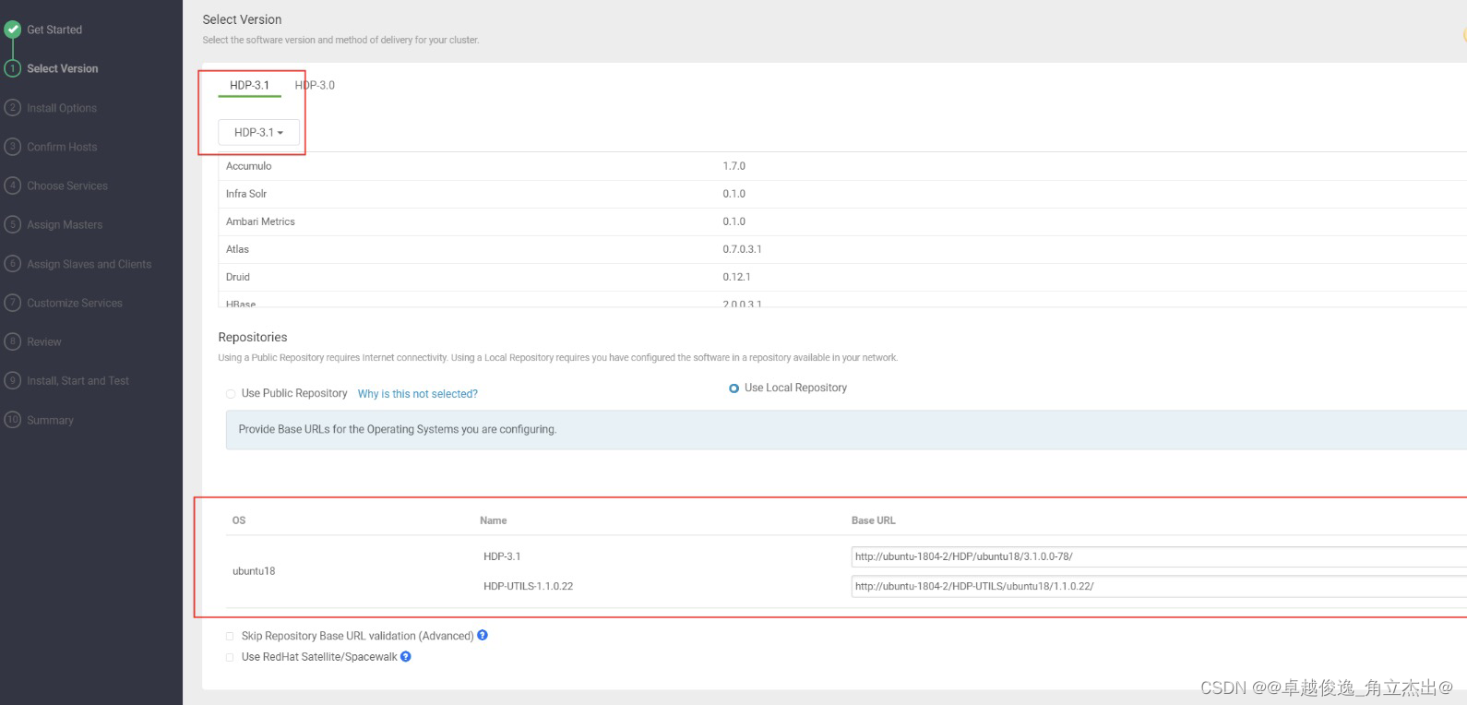Switch to the HDP-3.1 tab
The image size is (1467, 705).
coord(250,85)
